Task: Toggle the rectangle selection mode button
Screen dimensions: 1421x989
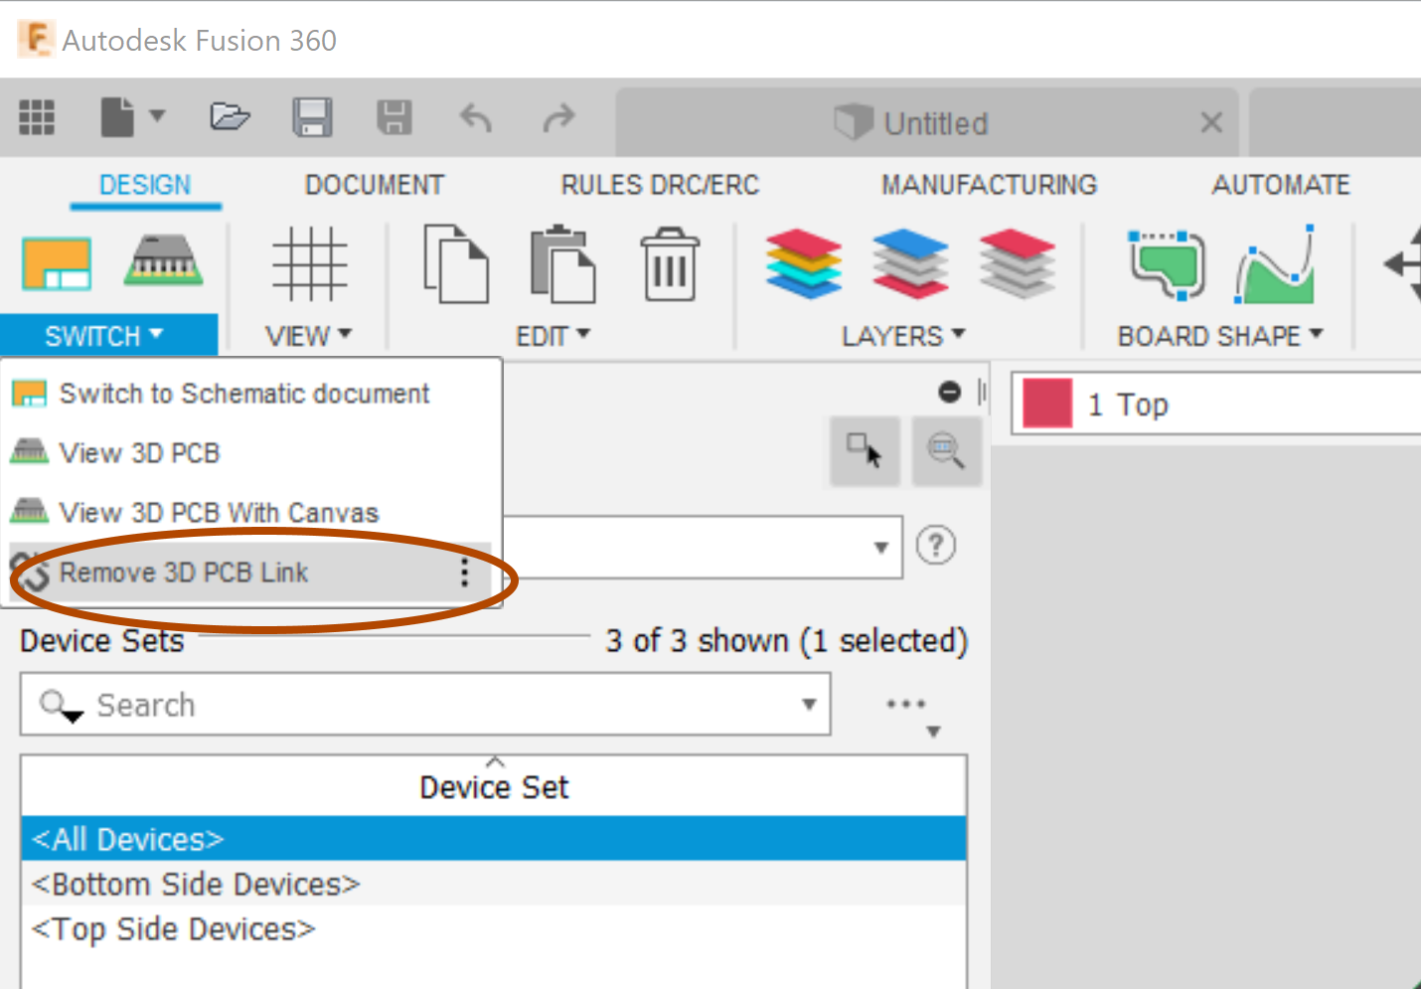Action: [x=864, y=450]
